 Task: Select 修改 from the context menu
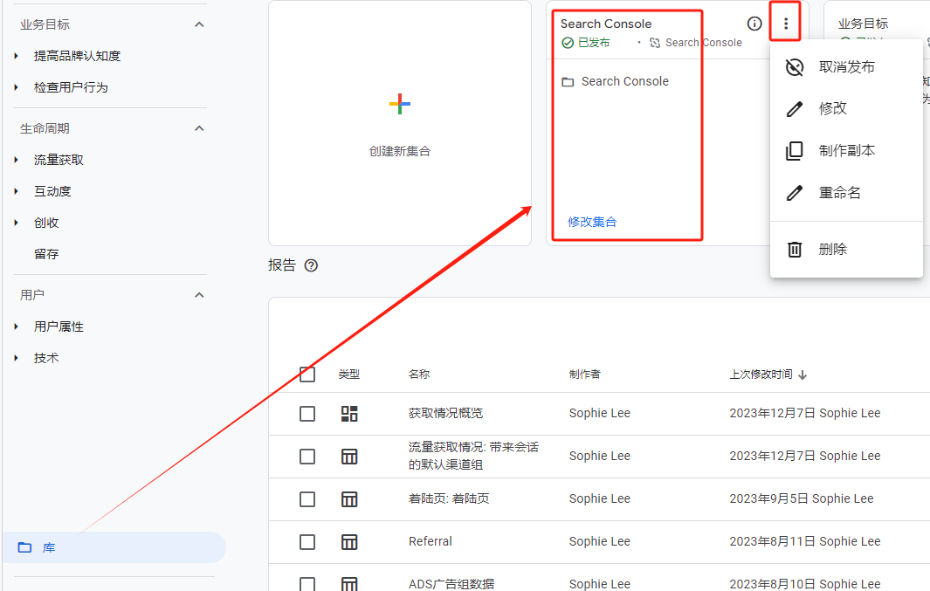[846, 108]
